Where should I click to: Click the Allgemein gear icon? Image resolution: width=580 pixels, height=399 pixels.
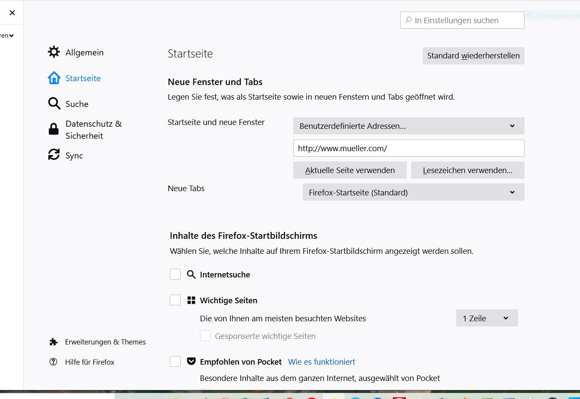coord(54,52)
